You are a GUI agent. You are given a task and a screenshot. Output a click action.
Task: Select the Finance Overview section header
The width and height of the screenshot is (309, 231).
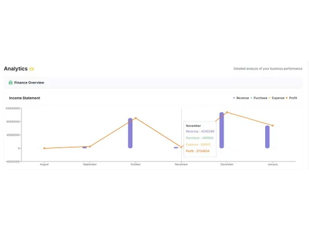(153, 83)
